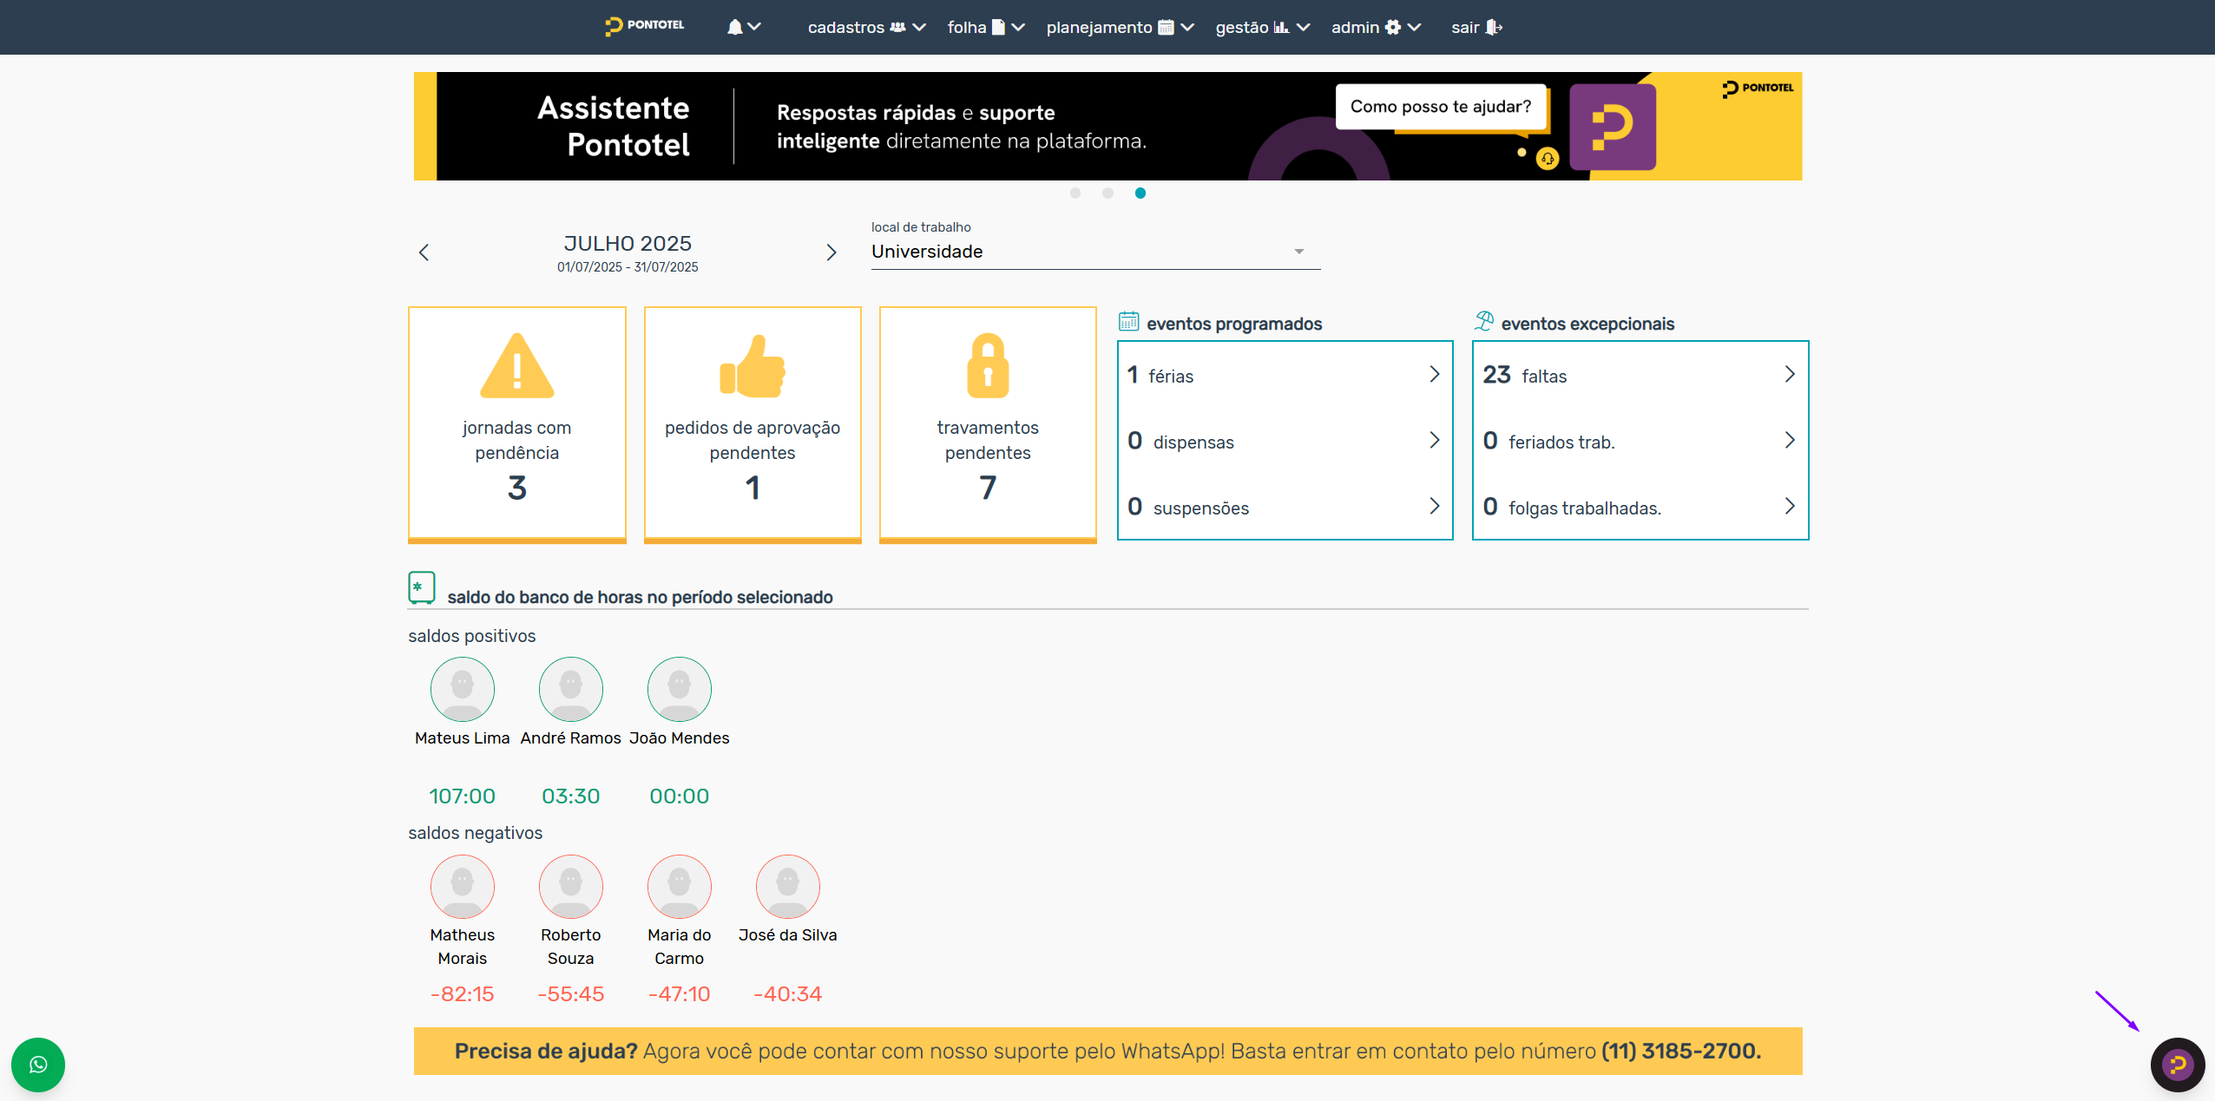Open the admin menu
Screen dimensions: 2215x1101
click(x=1376, y=27)
